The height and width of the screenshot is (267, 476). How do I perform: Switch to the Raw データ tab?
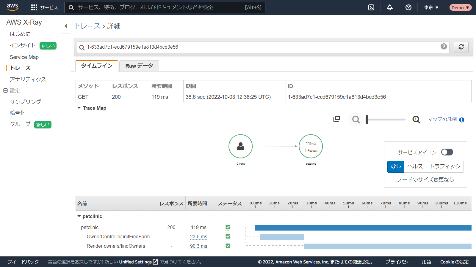click(139, 66)
